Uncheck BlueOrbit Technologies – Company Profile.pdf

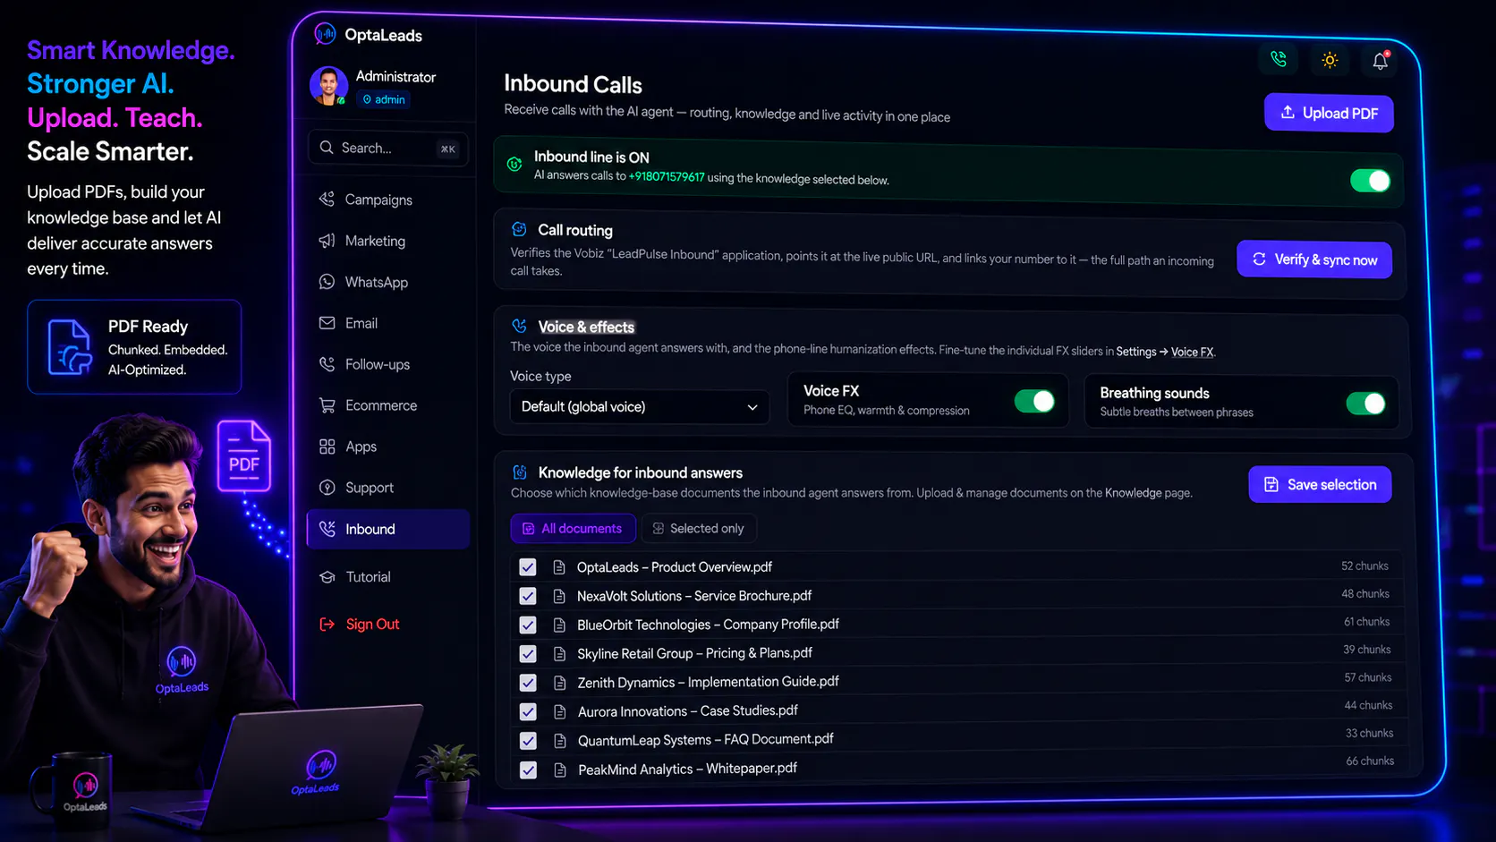(x=528, y=625)
